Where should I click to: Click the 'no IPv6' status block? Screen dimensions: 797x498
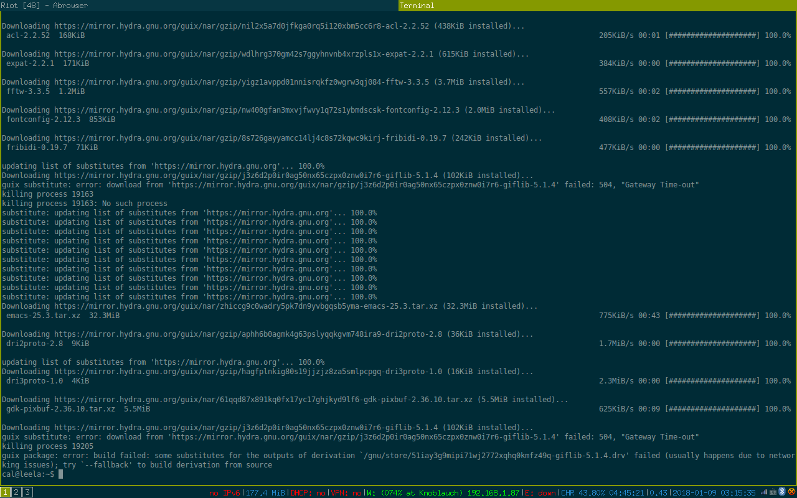[x=225, y=493]
